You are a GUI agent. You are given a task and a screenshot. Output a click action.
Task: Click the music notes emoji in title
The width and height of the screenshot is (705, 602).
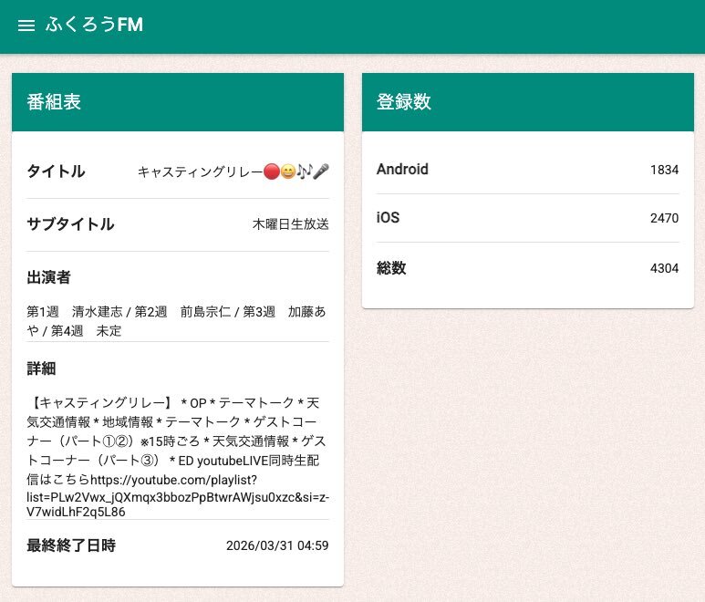304,171
